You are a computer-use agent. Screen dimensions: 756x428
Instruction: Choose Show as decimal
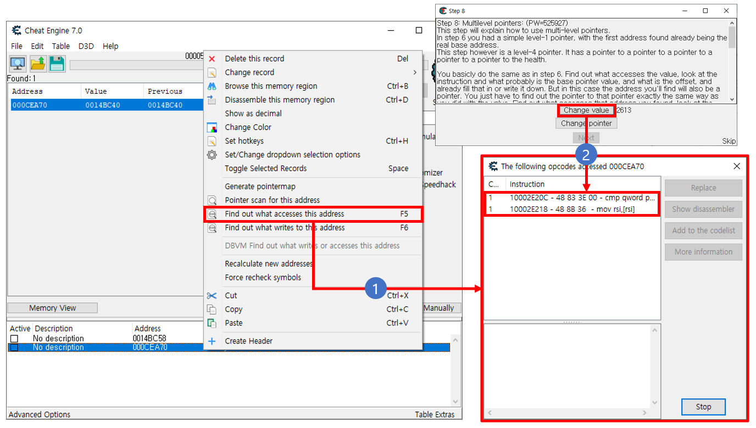click(x=312, y=114)
